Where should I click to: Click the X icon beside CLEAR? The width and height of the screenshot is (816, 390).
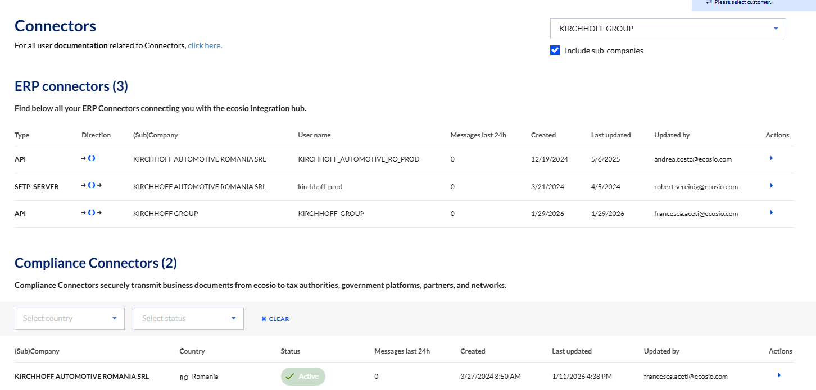click(264, 319)
